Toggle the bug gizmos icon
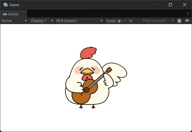The height and width of the screenshot is (132, 192). [x=179, y=21]
